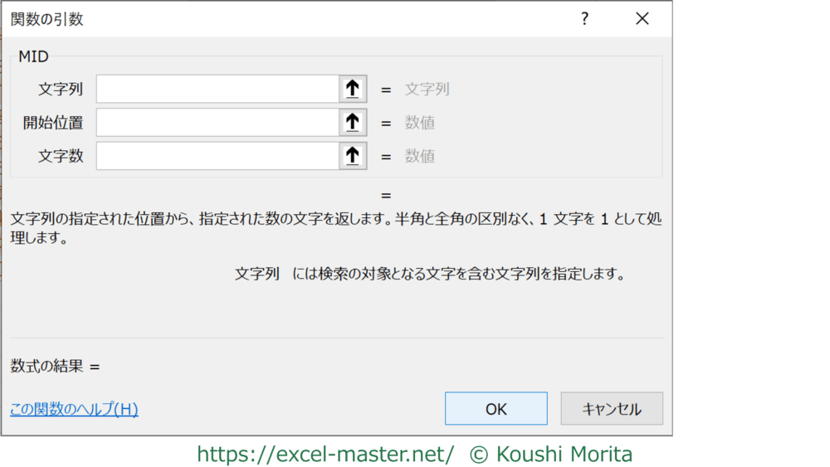Click the range selector arrow beside 開始位置
The width and height of the screenshot is (830, 467).
pos(353,123)
